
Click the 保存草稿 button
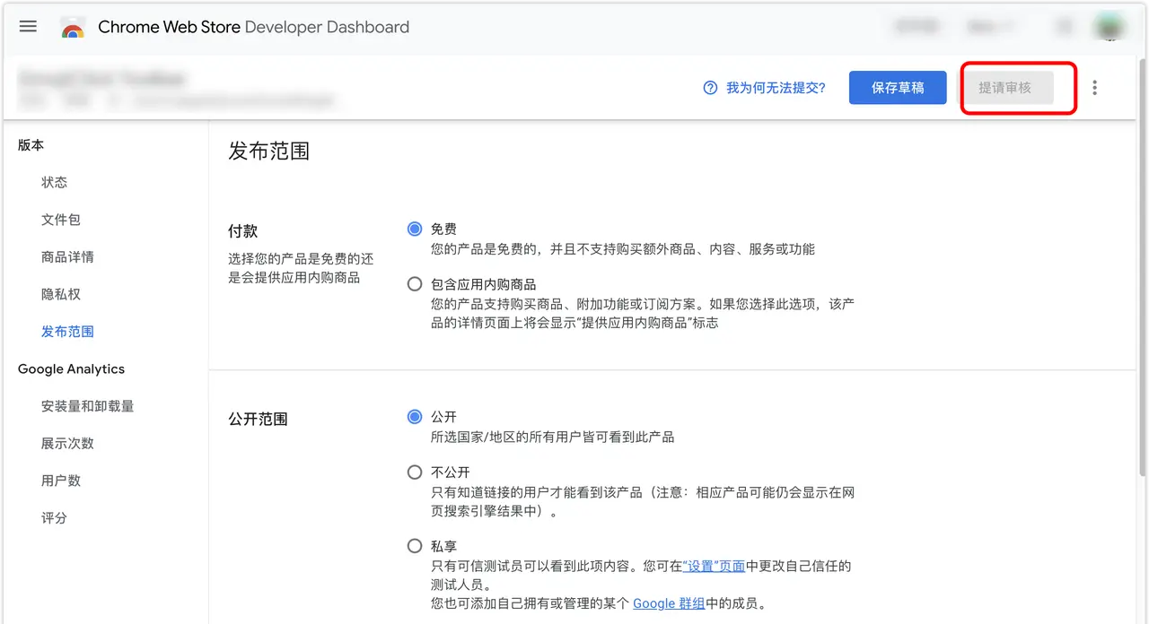click(897, 88)
